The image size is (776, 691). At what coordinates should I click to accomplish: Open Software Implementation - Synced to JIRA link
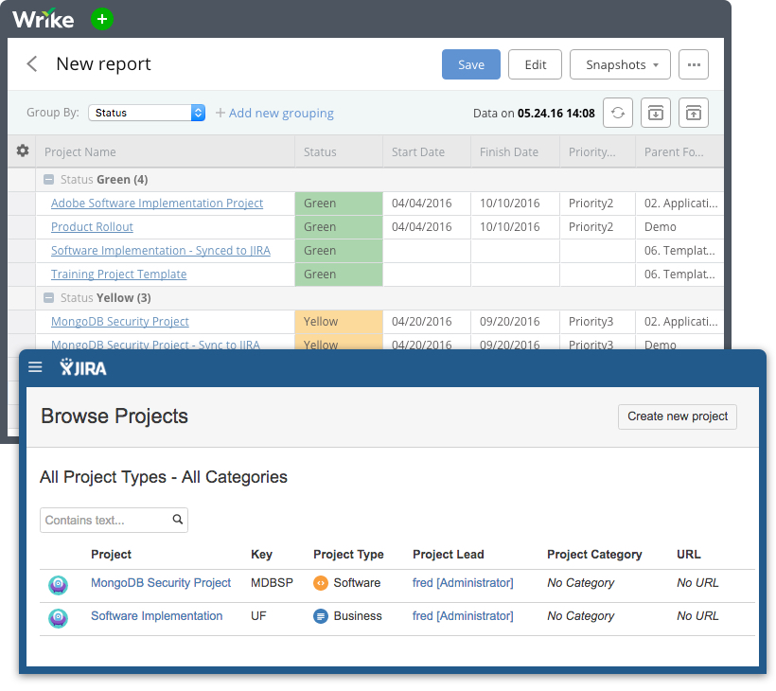coord(161,251)
